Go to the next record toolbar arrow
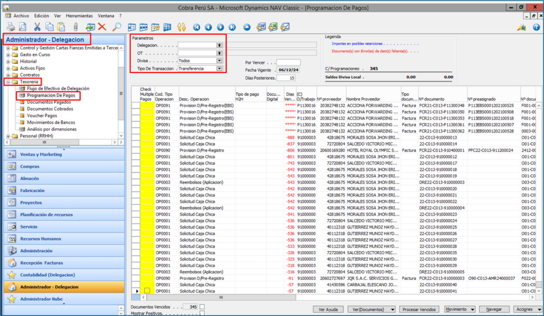Screen dimensions: 544x316 click(220, 27)
